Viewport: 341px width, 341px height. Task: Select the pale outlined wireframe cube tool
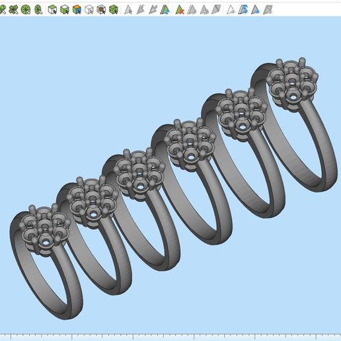pos(89,10)
